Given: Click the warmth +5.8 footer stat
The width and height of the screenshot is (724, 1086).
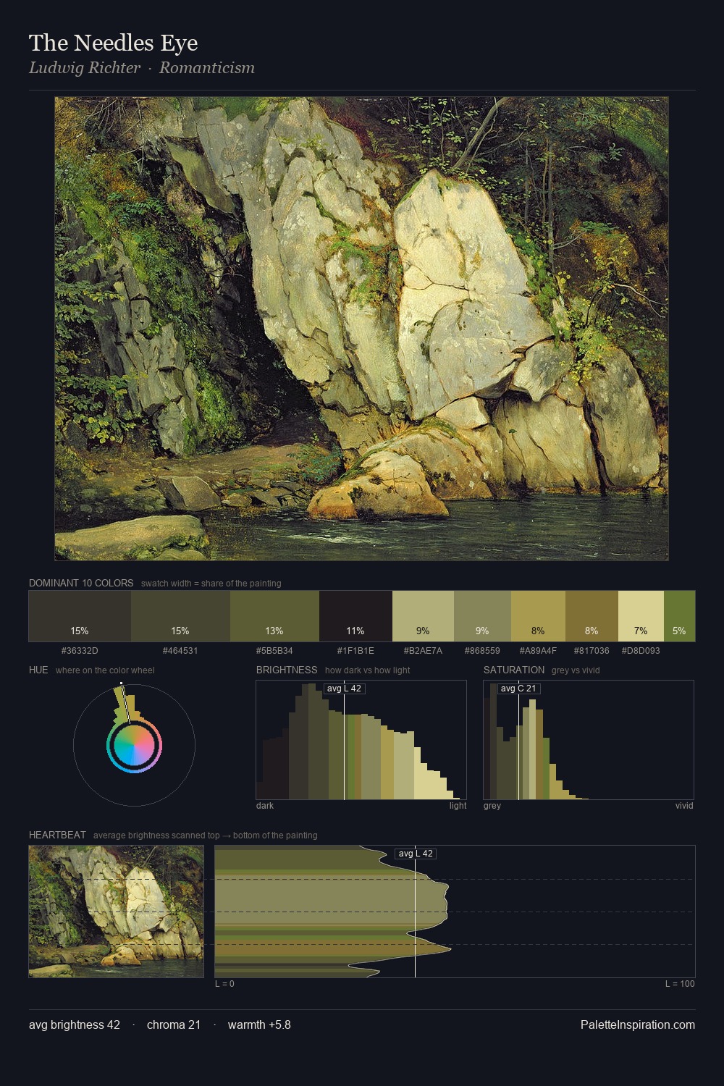Looking at the screenshot, I should (259, 1025).
